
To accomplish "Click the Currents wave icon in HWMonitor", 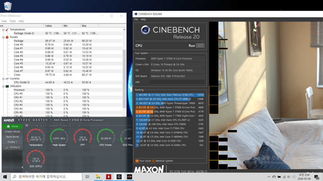I will coord(7,79).
